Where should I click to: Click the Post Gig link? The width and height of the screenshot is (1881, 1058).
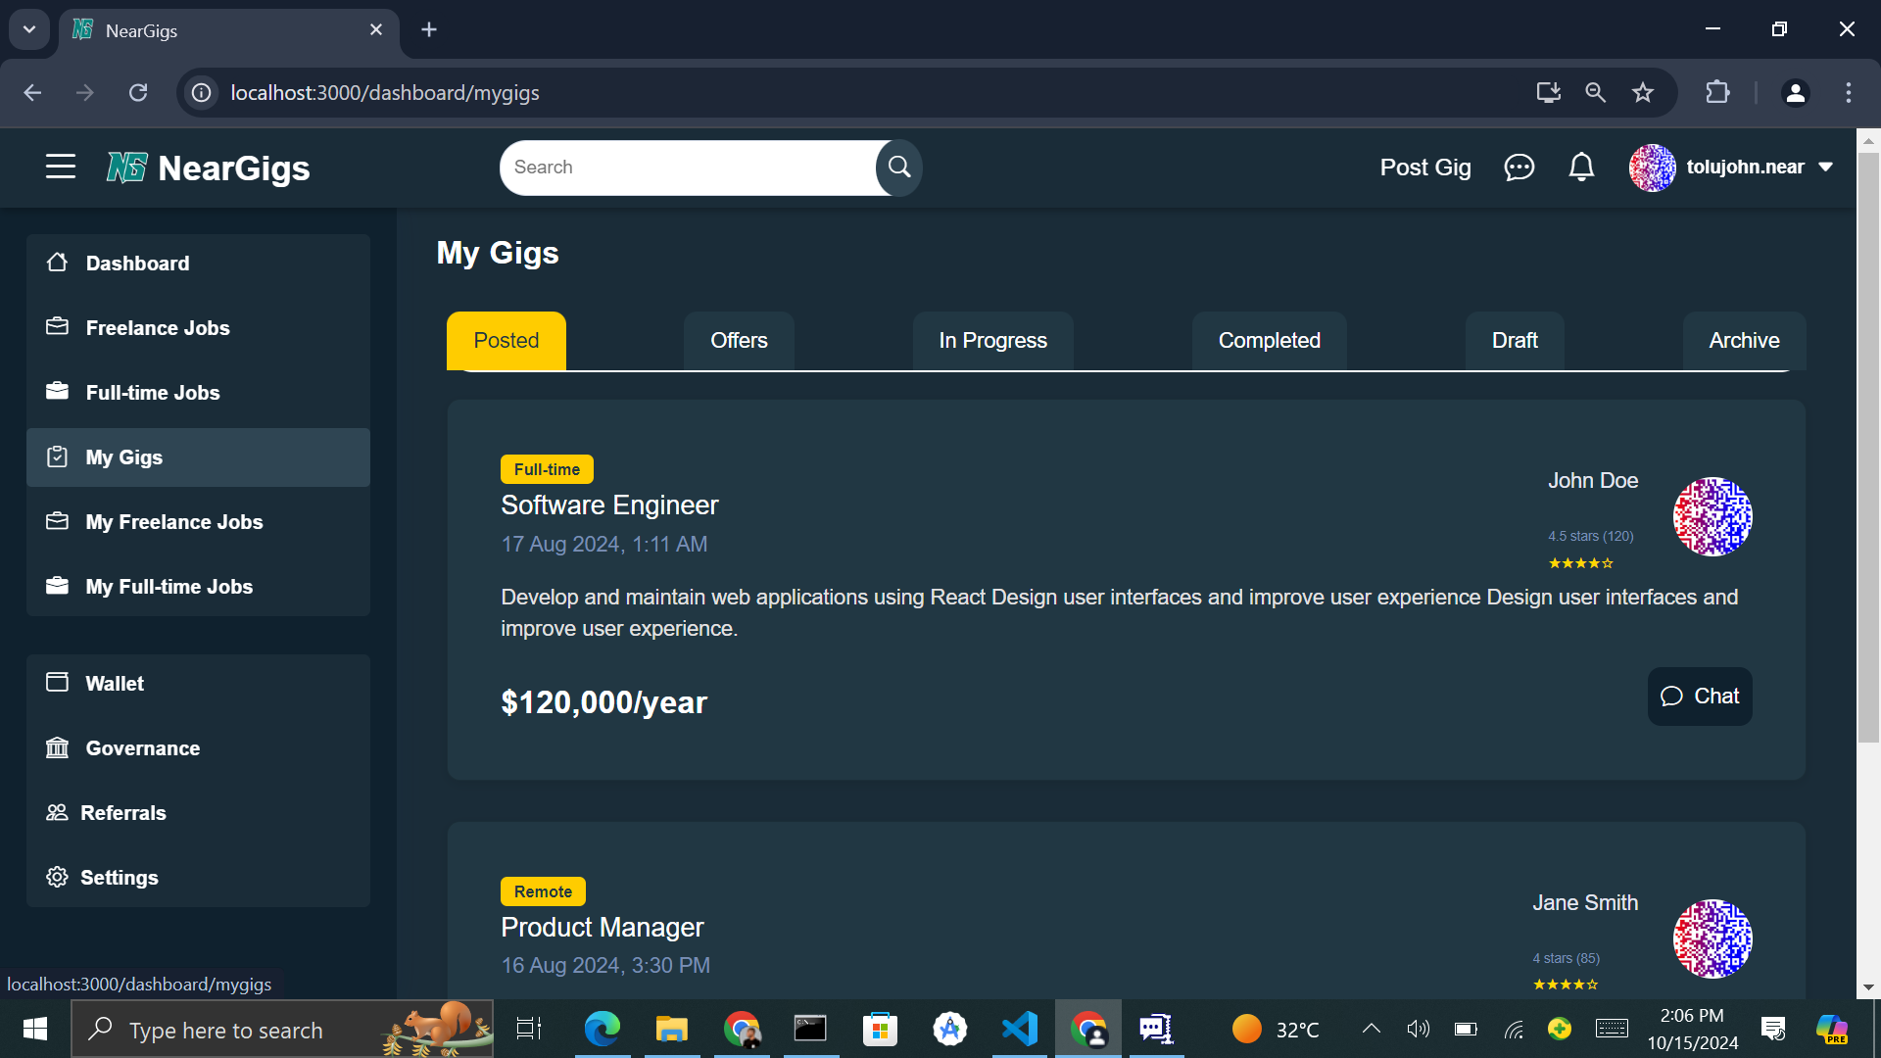pyautogui.click(x=1424, y=168)
